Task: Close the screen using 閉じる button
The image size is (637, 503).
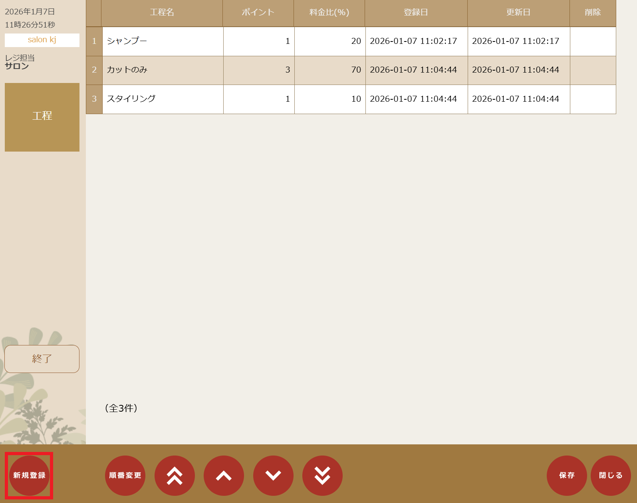Action: (611, 475)
